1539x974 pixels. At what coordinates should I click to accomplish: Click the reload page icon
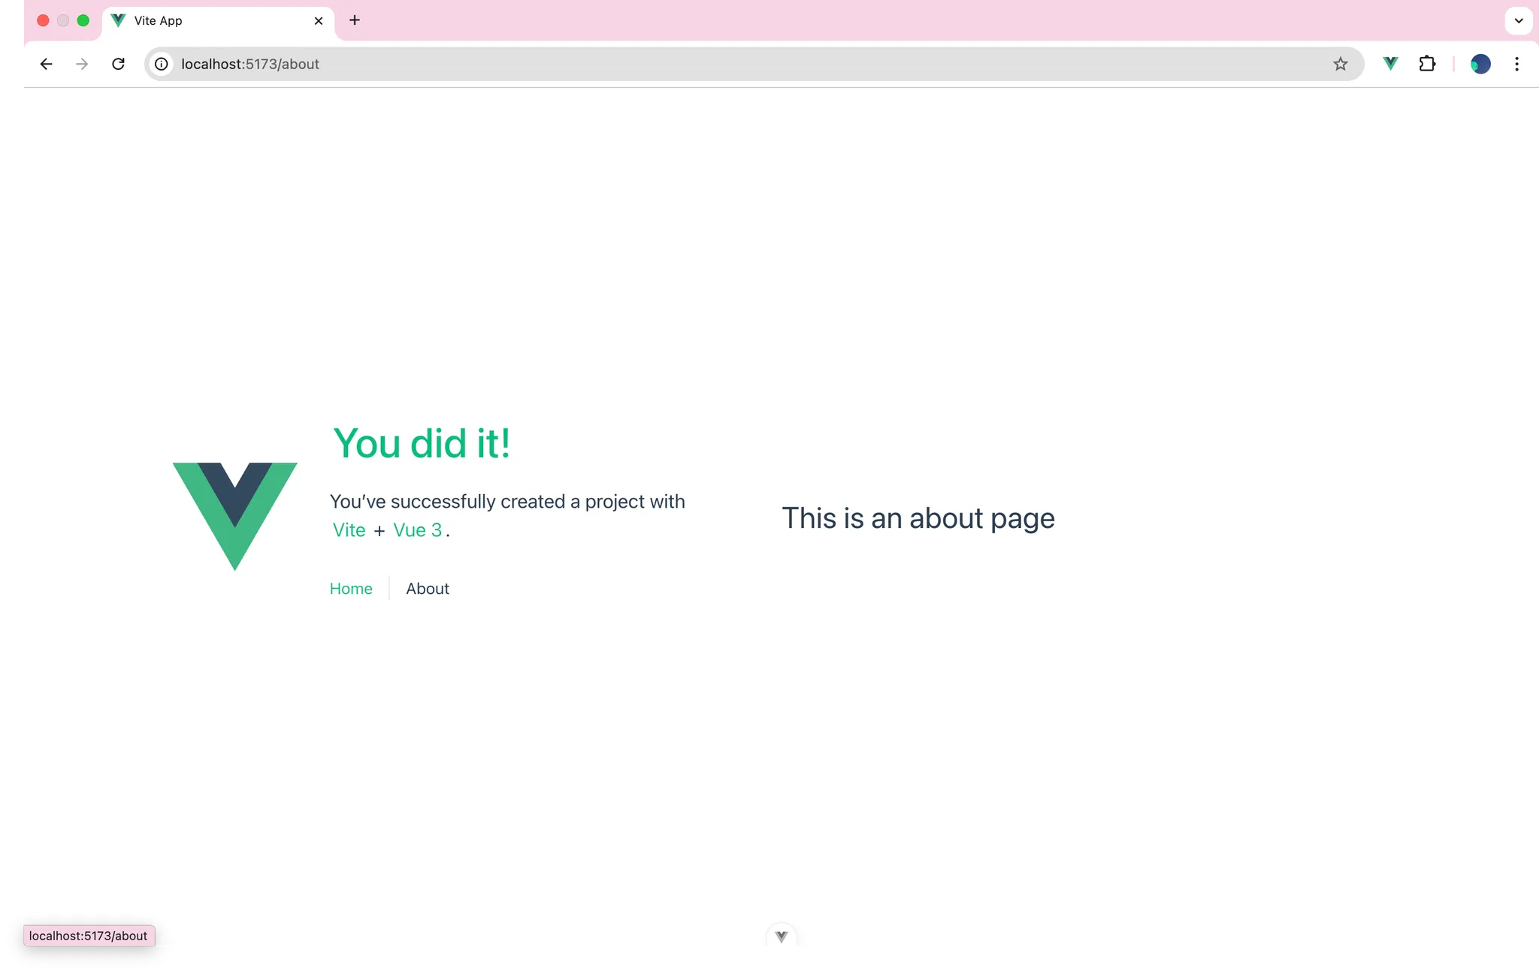118,64
